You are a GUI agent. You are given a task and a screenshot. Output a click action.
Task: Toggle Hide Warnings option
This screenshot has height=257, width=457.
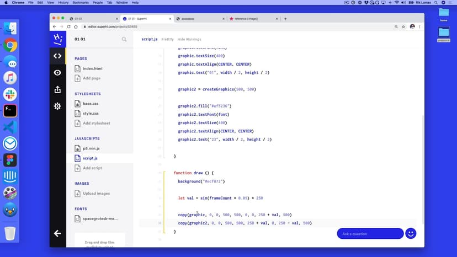click(189, 39)
